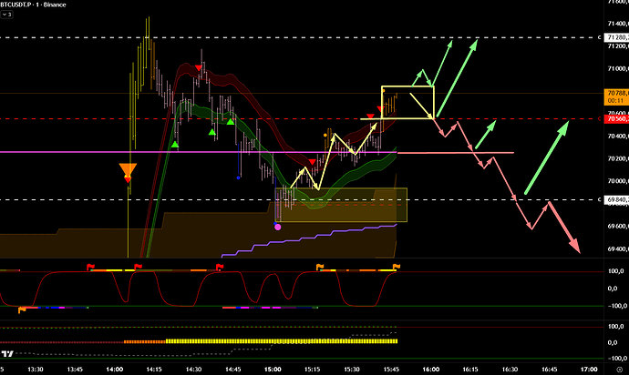Viewport: 629px width, 375px height.
Task: Click the TradingView logo icon
Action: click(8, 354)
